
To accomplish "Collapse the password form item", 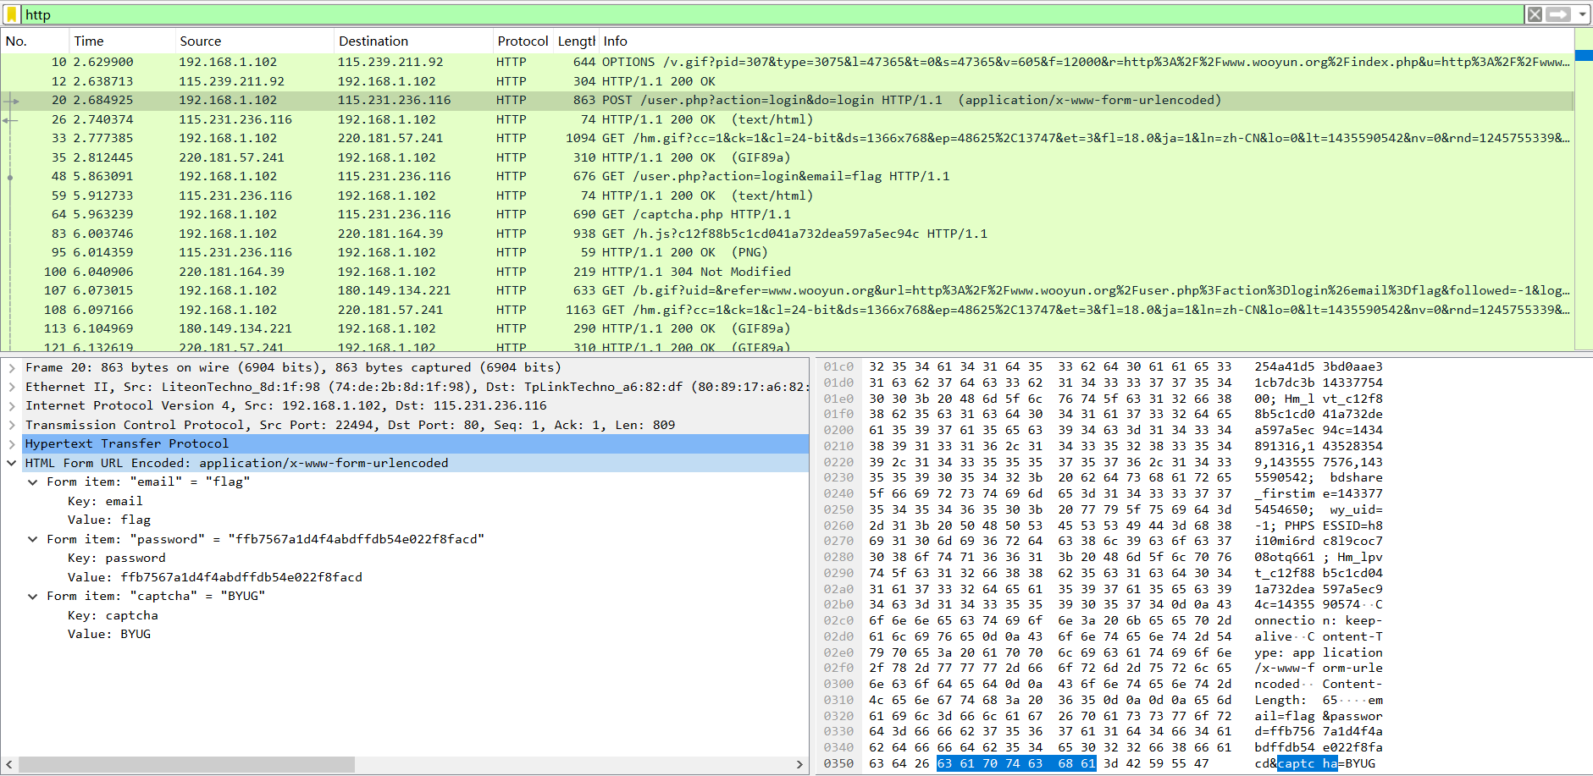I will tap(33, 540).
